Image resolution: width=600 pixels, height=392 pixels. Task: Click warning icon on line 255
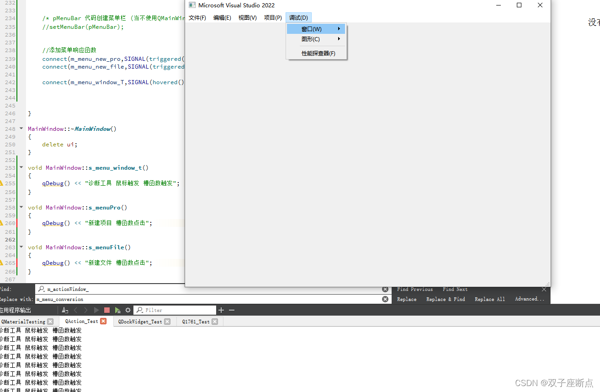click(1, 183)
